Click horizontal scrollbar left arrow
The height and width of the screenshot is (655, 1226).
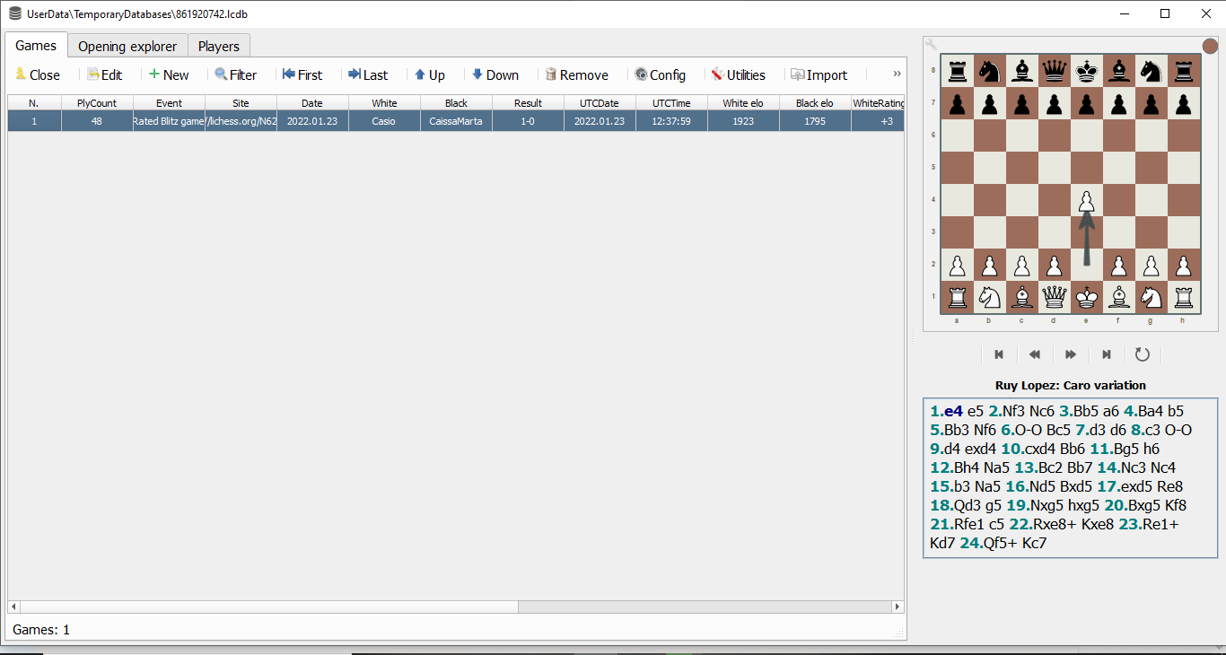14,607
